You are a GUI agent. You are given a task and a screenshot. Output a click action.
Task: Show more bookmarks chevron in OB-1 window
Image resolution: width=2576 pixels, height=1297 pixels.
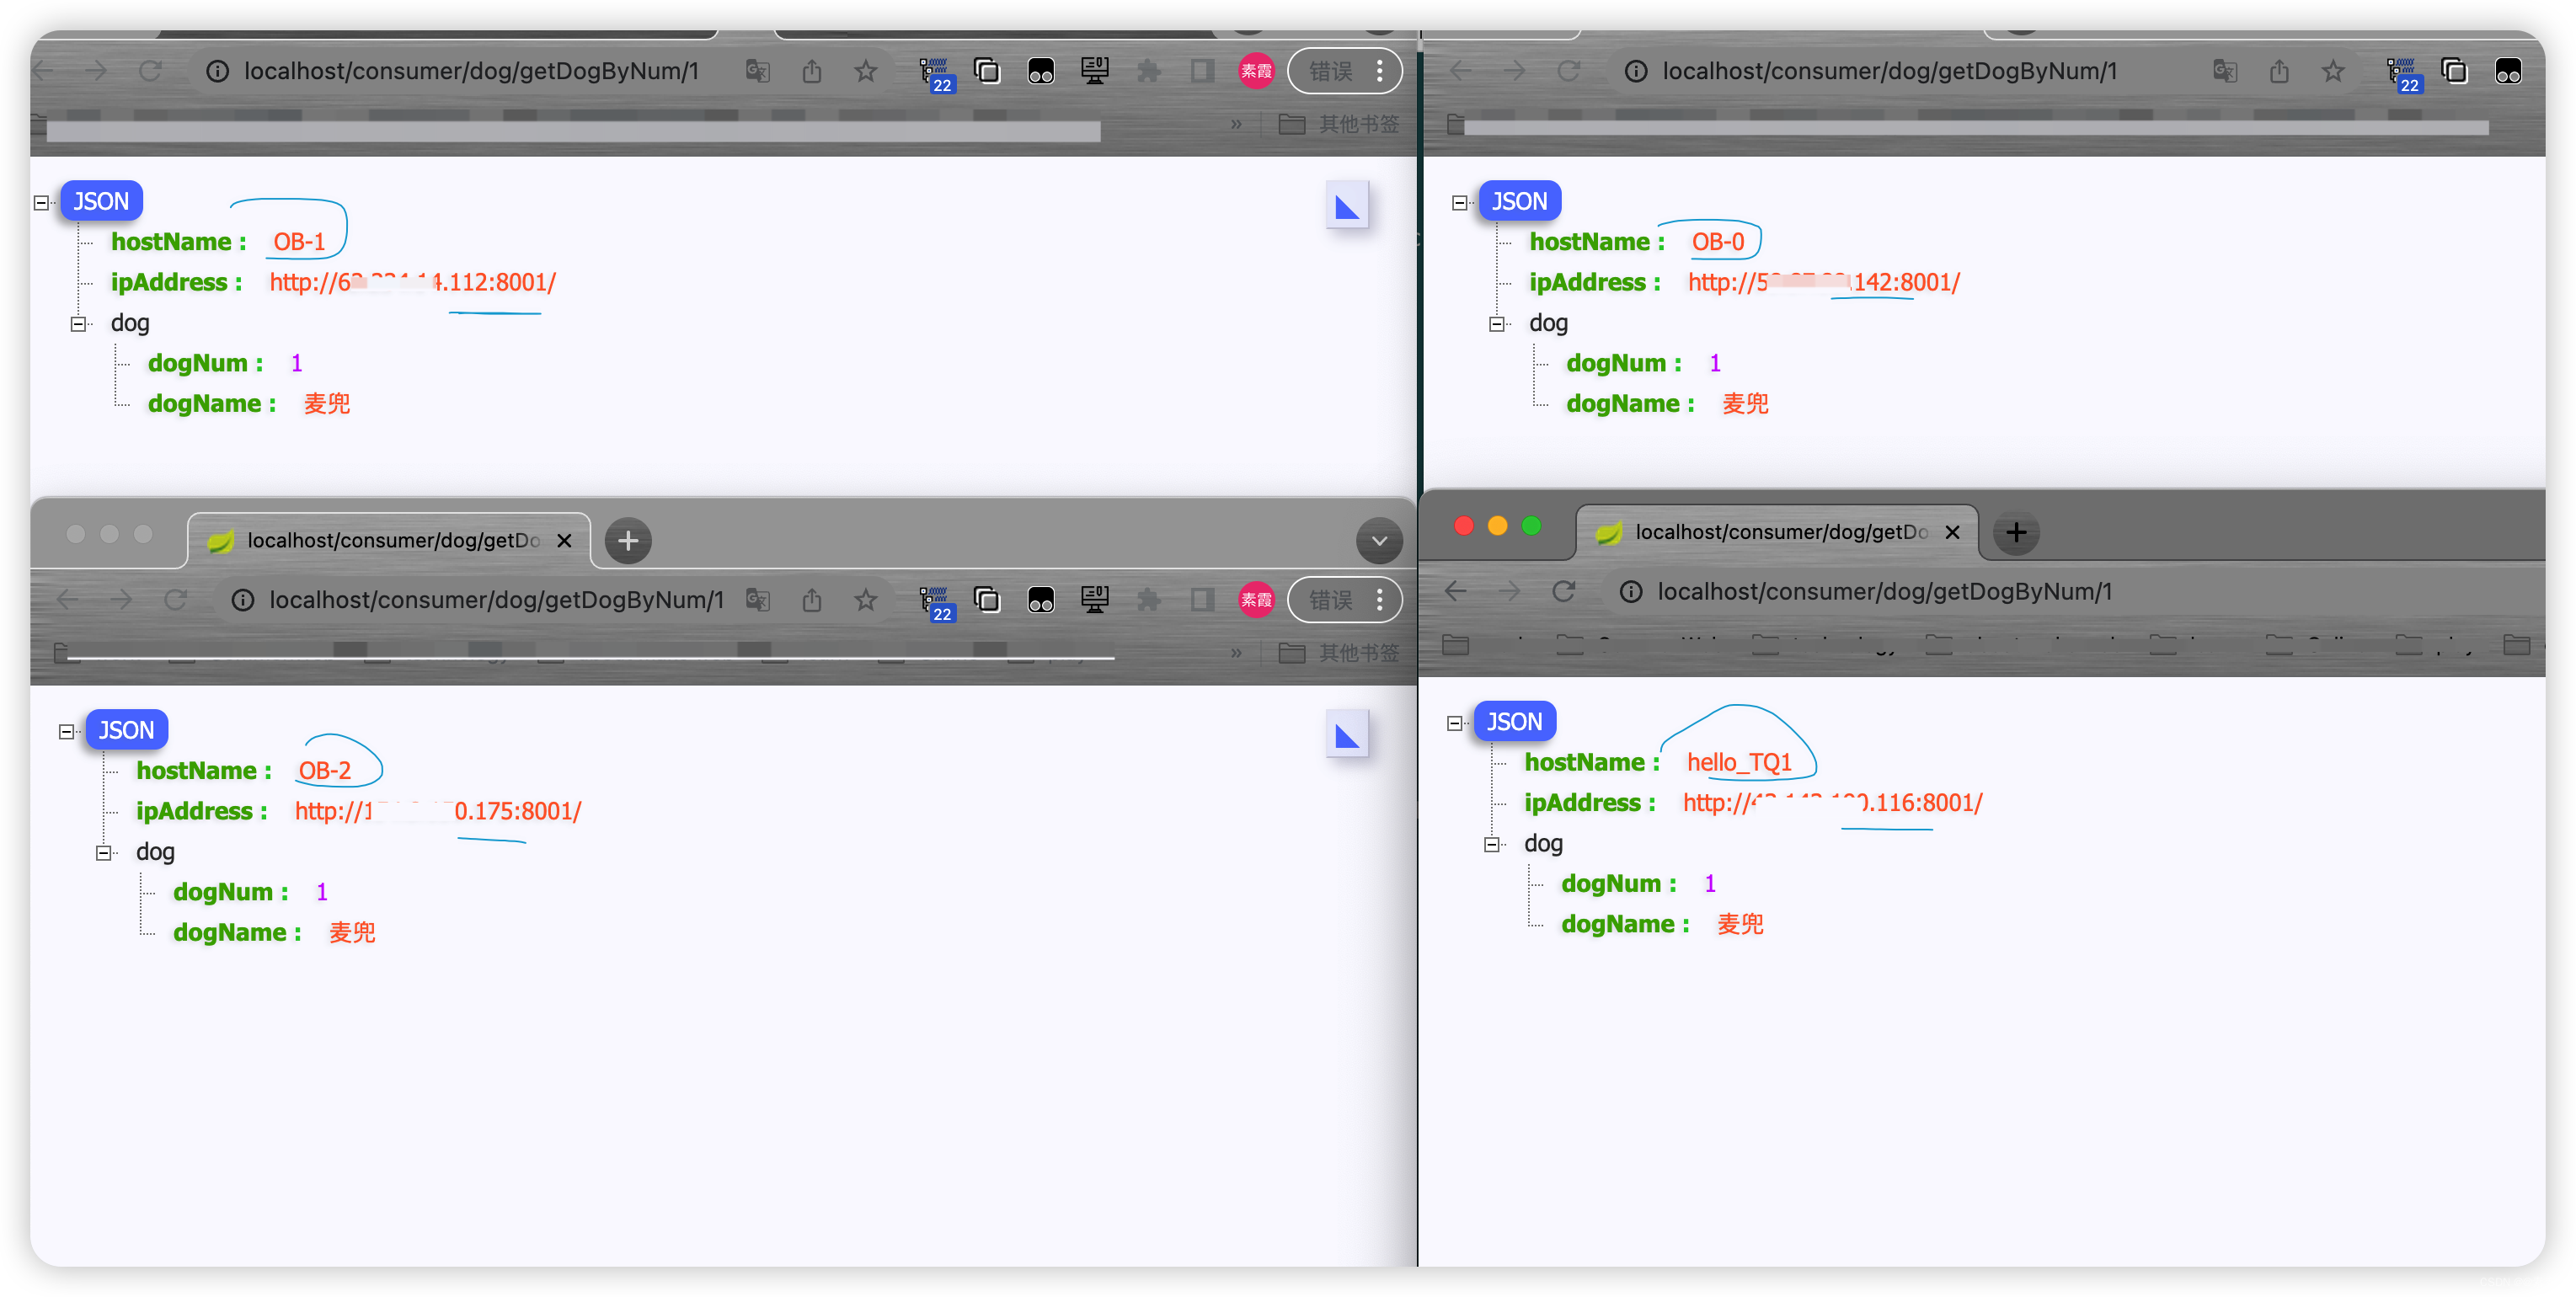coord(1237,124)
